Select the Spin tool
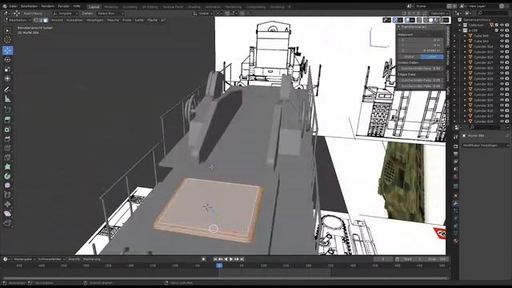Screen dimensions: 512x288 [7, 176]
